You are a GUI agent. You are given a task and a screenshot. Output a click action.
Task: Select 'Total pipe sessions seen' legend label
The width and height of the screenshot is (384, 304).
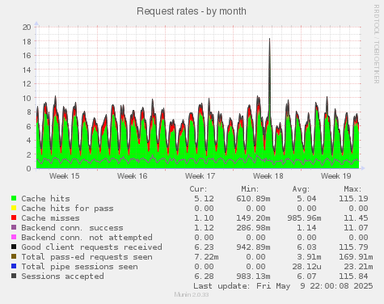(79, 267)
